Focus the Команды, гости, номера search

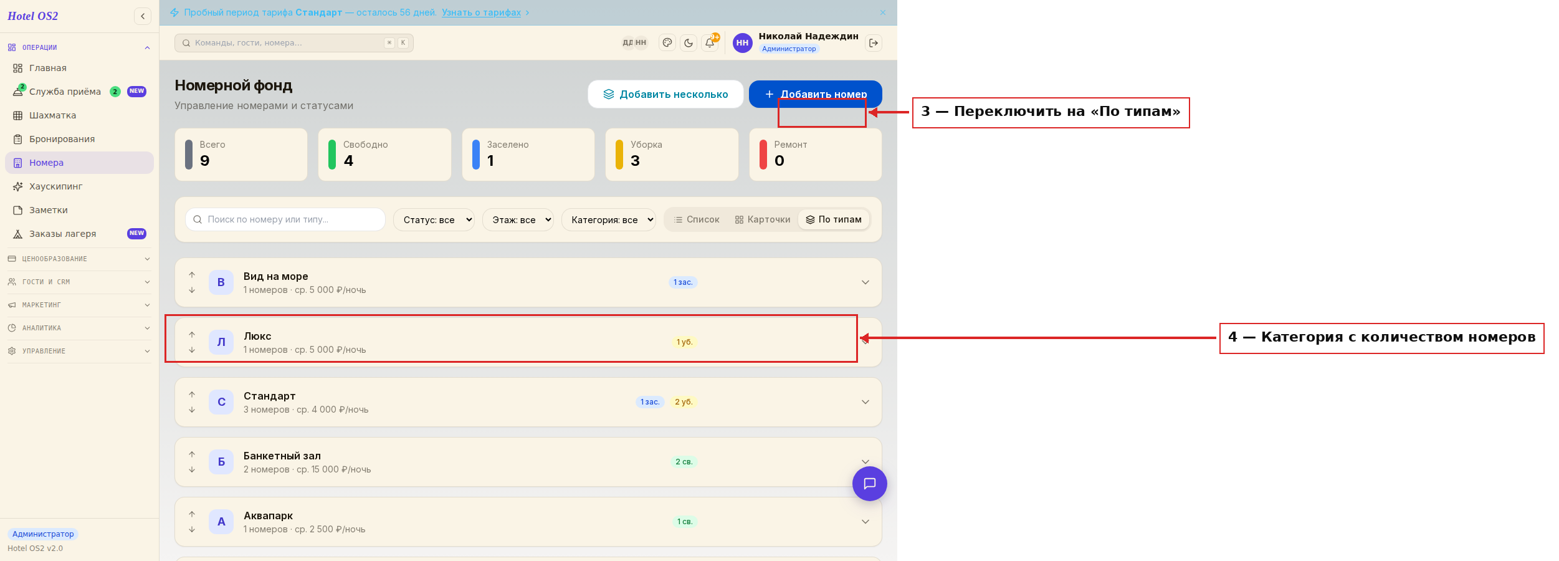[x=294, y=43]
